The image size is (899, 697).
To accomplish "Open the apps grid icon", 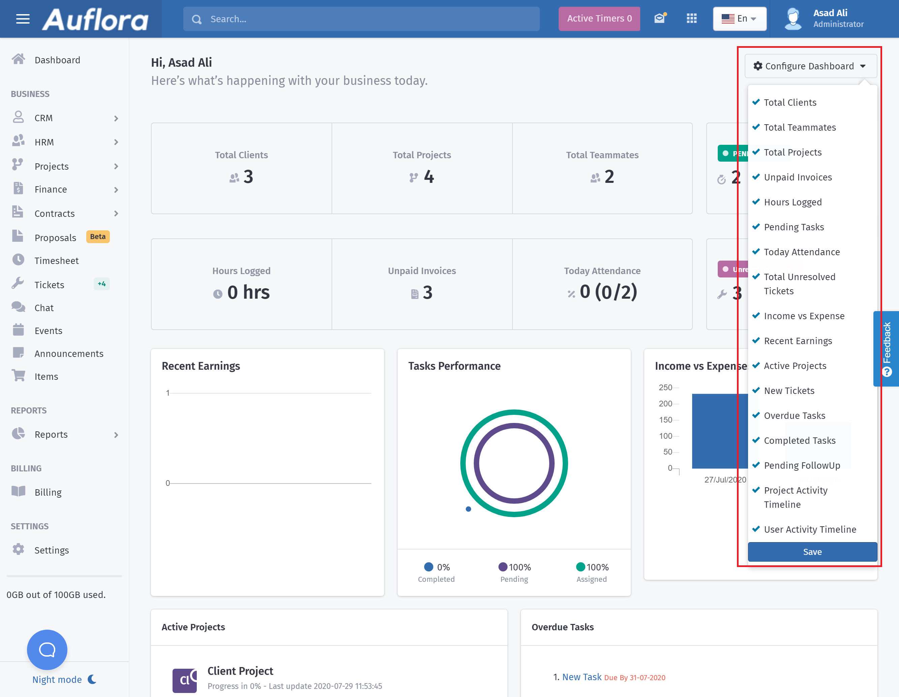I will [x=691, y=19].
